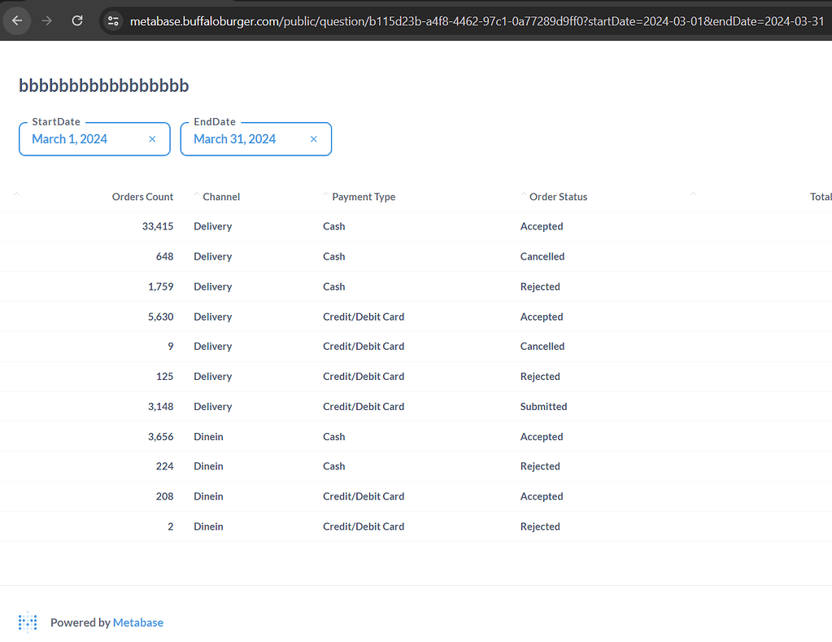Sort the table by the Channel header
The image size is (832, 642).
coord(220,196)
